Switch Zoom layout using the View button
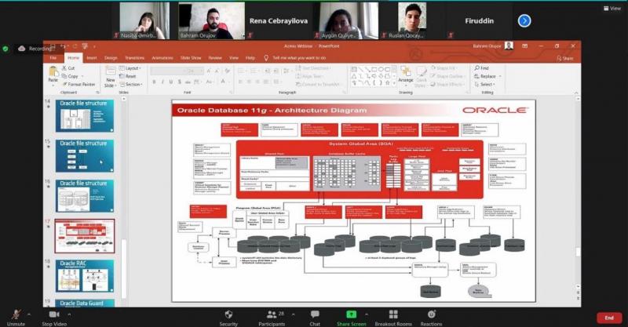 point(612,8)
